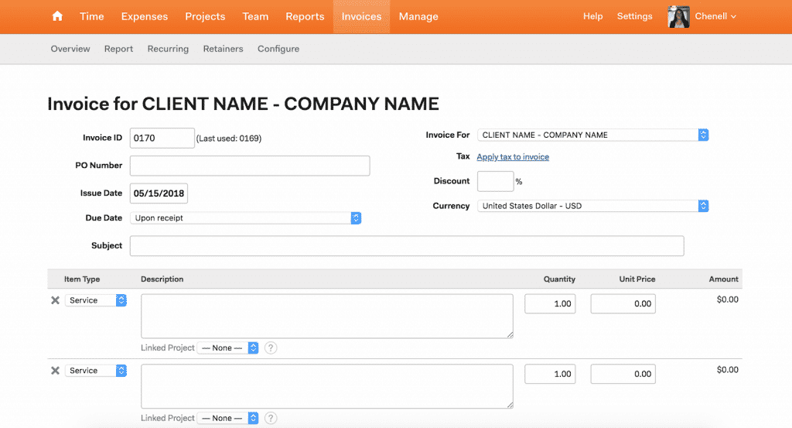Open the Invoice For client dropdown

(592, 135)
